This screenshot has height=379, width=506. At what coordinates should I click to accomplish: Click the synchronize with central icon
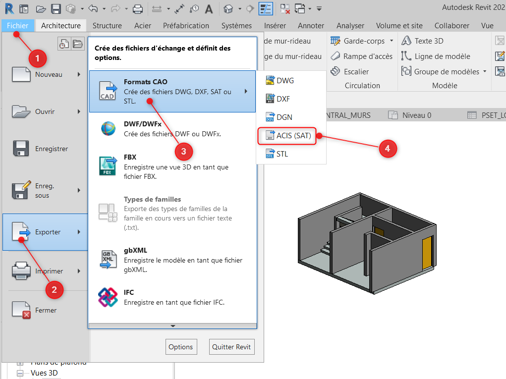tap(71, 9)
